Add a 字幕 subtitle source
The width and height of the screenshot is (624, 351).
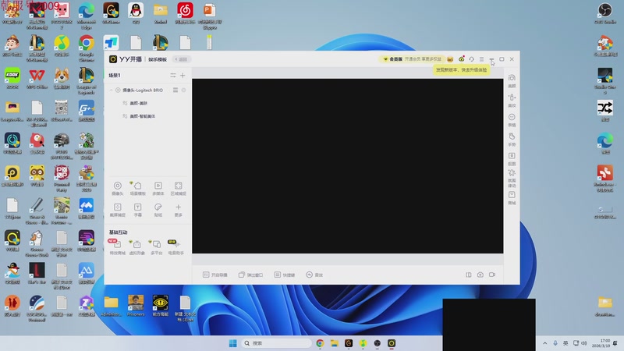click(x=138, y=210)
